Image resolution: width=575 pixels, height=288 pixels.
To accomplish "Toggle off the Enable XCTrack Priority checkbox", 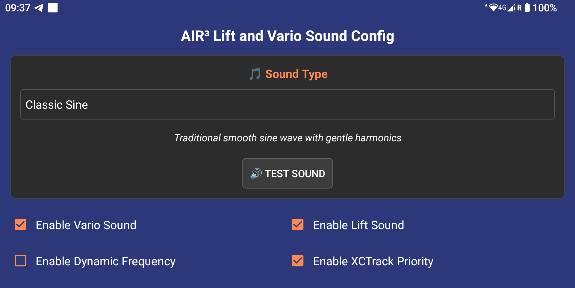I will coord(298,261).
